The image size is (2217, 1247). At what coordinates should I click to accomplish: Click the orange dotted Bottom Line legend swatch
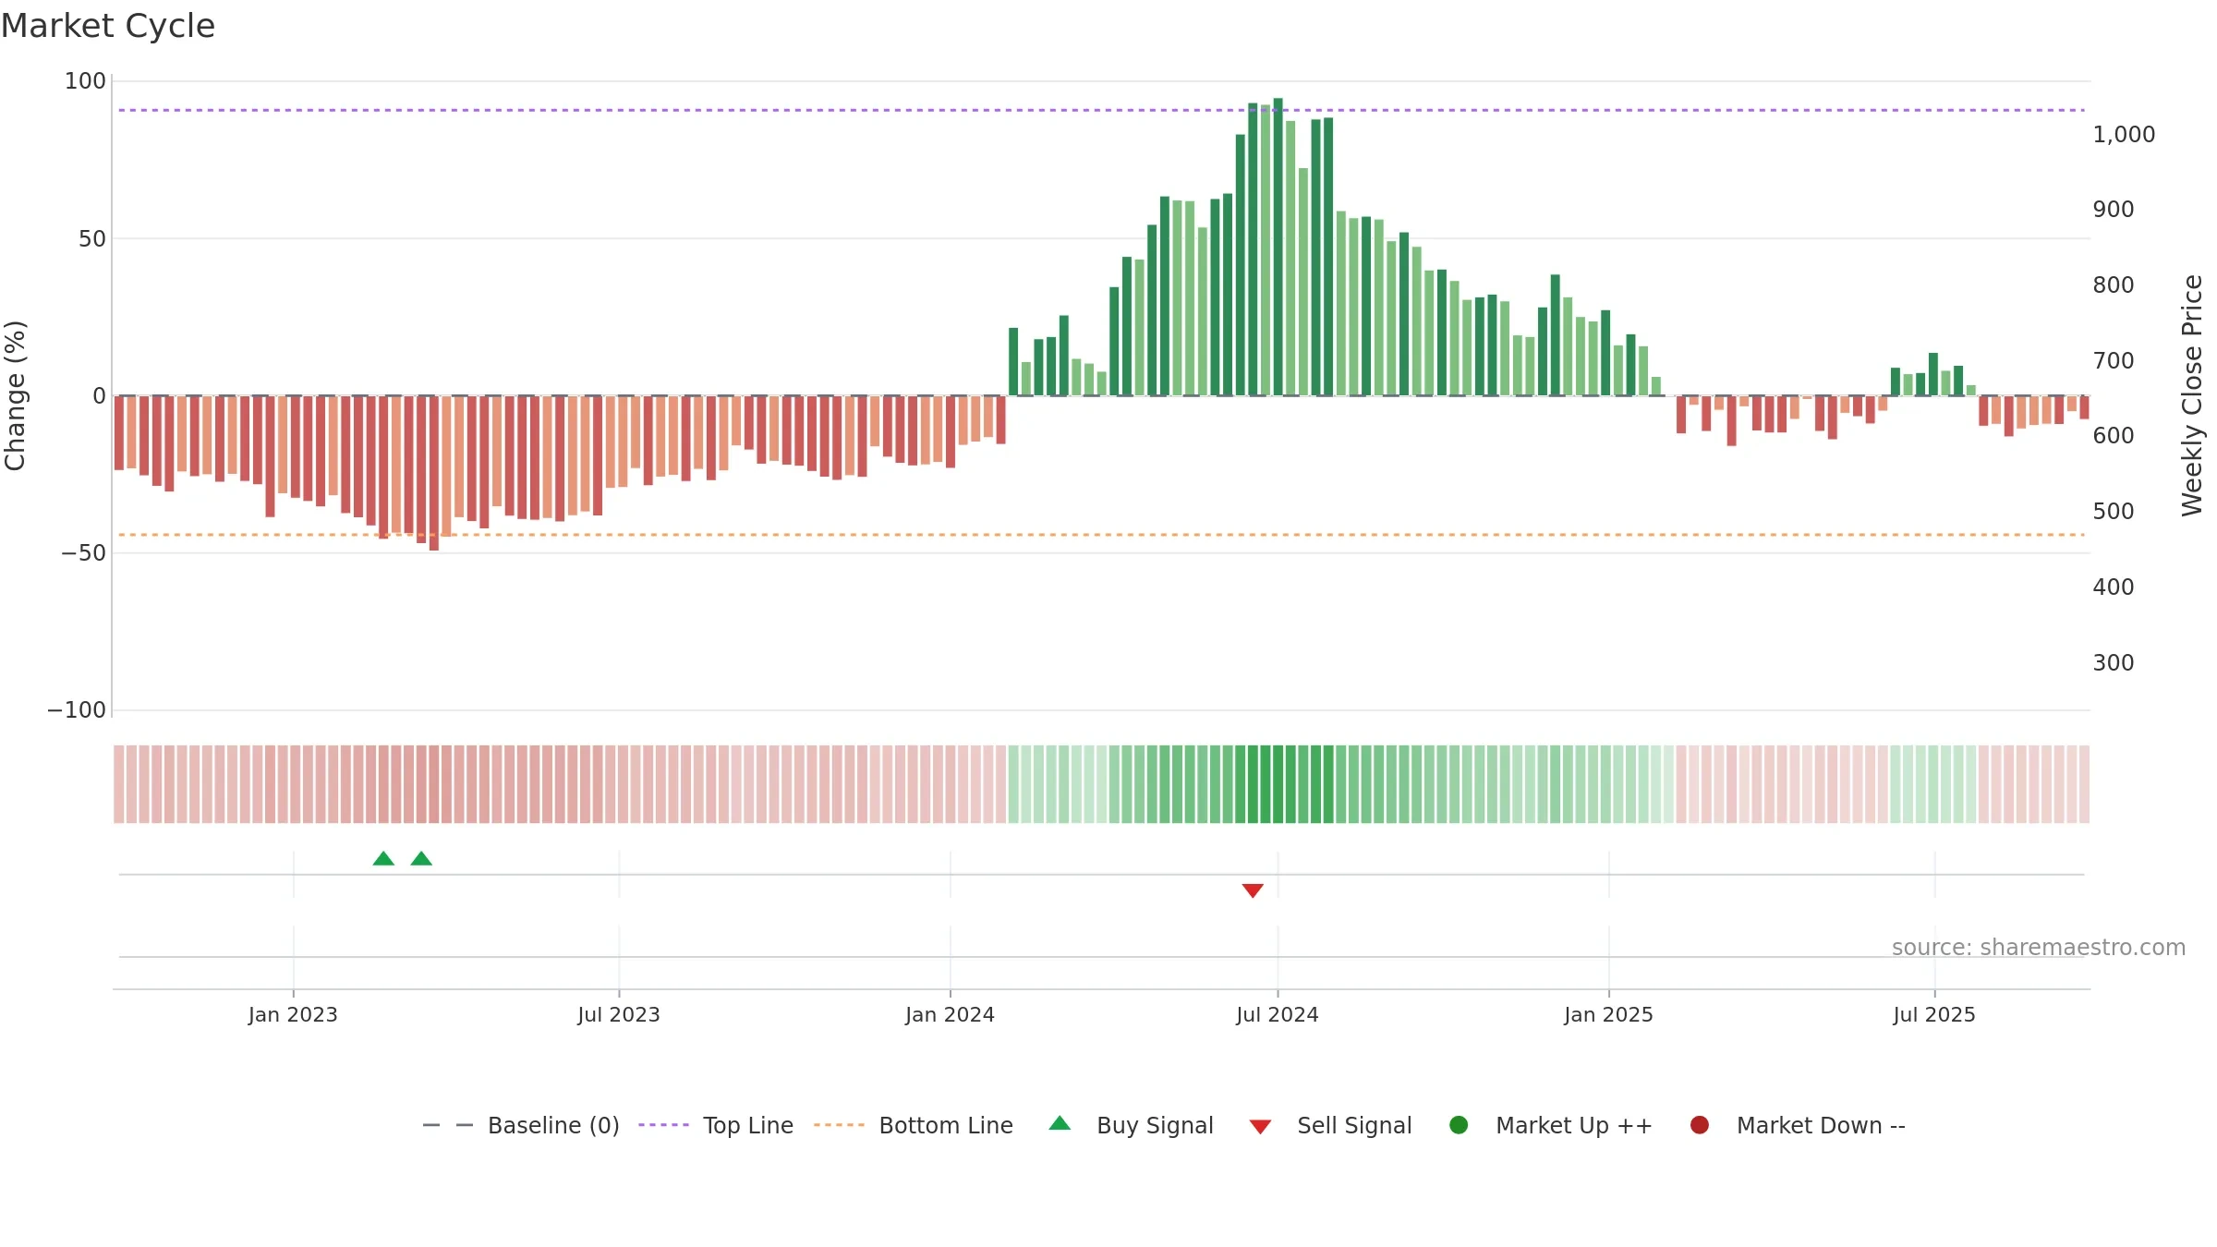(x=839, y=1125)
